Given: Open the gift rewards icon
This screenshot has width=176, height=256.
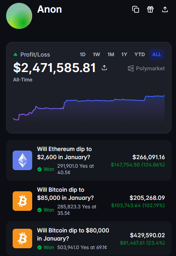Looking at the screenshot, I should (150, 9).
